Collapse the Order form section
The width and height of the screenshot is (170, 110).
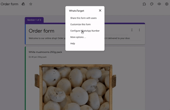coord(132,30)
